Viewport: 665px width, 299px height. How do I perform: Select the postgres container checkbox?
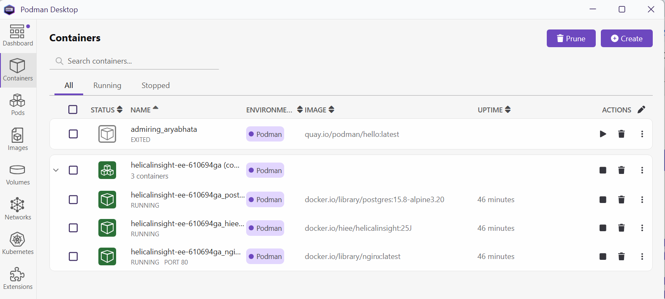(x=73, y=200)
